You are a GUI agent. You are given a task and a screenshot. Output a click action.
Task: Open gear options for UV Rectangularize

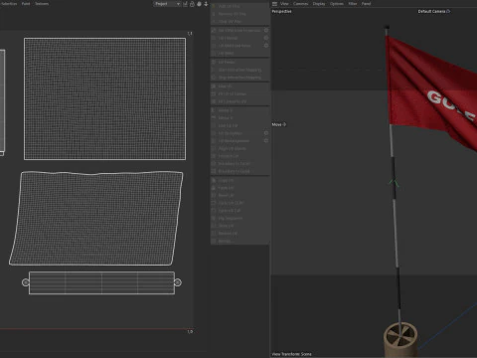tap(266, 141)
